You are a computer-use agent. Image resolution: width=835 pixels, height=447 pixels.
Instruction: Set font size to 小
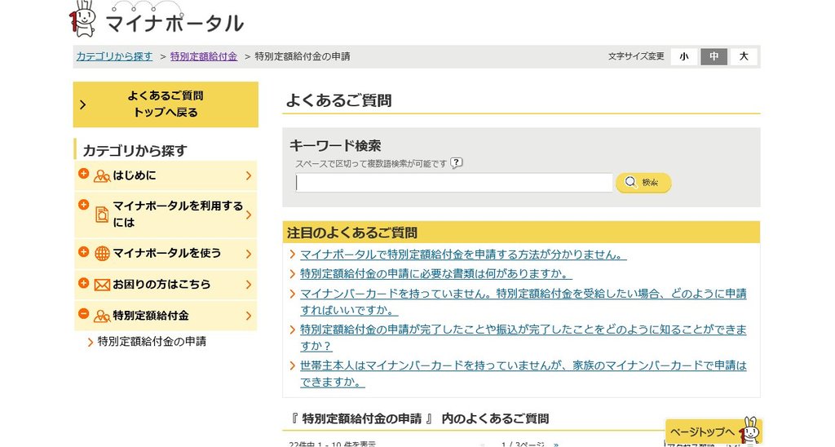click(x=684, y=56)
